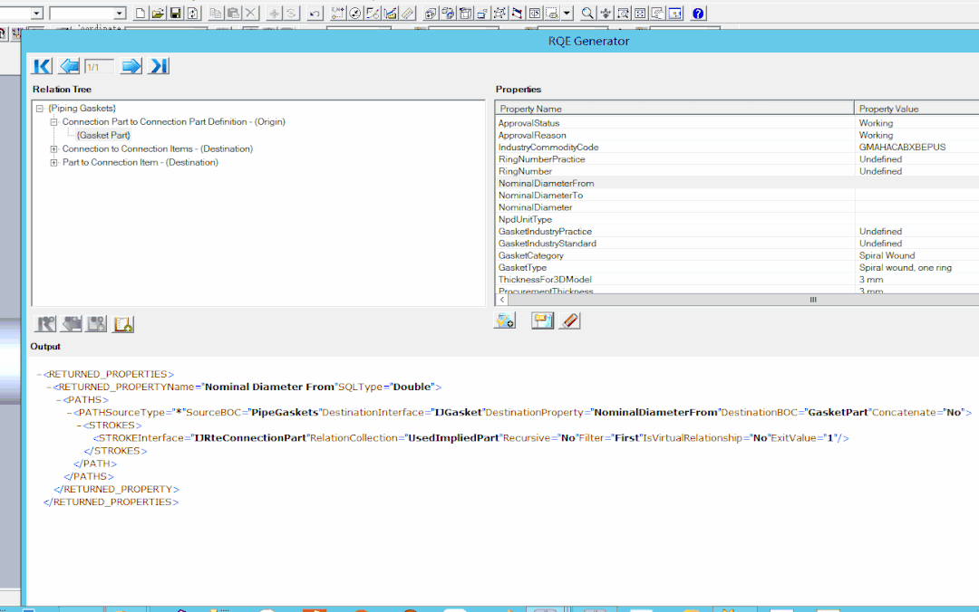Select the {Gasket Part} tree item
The image size is (979, 612).
point(103,136)
